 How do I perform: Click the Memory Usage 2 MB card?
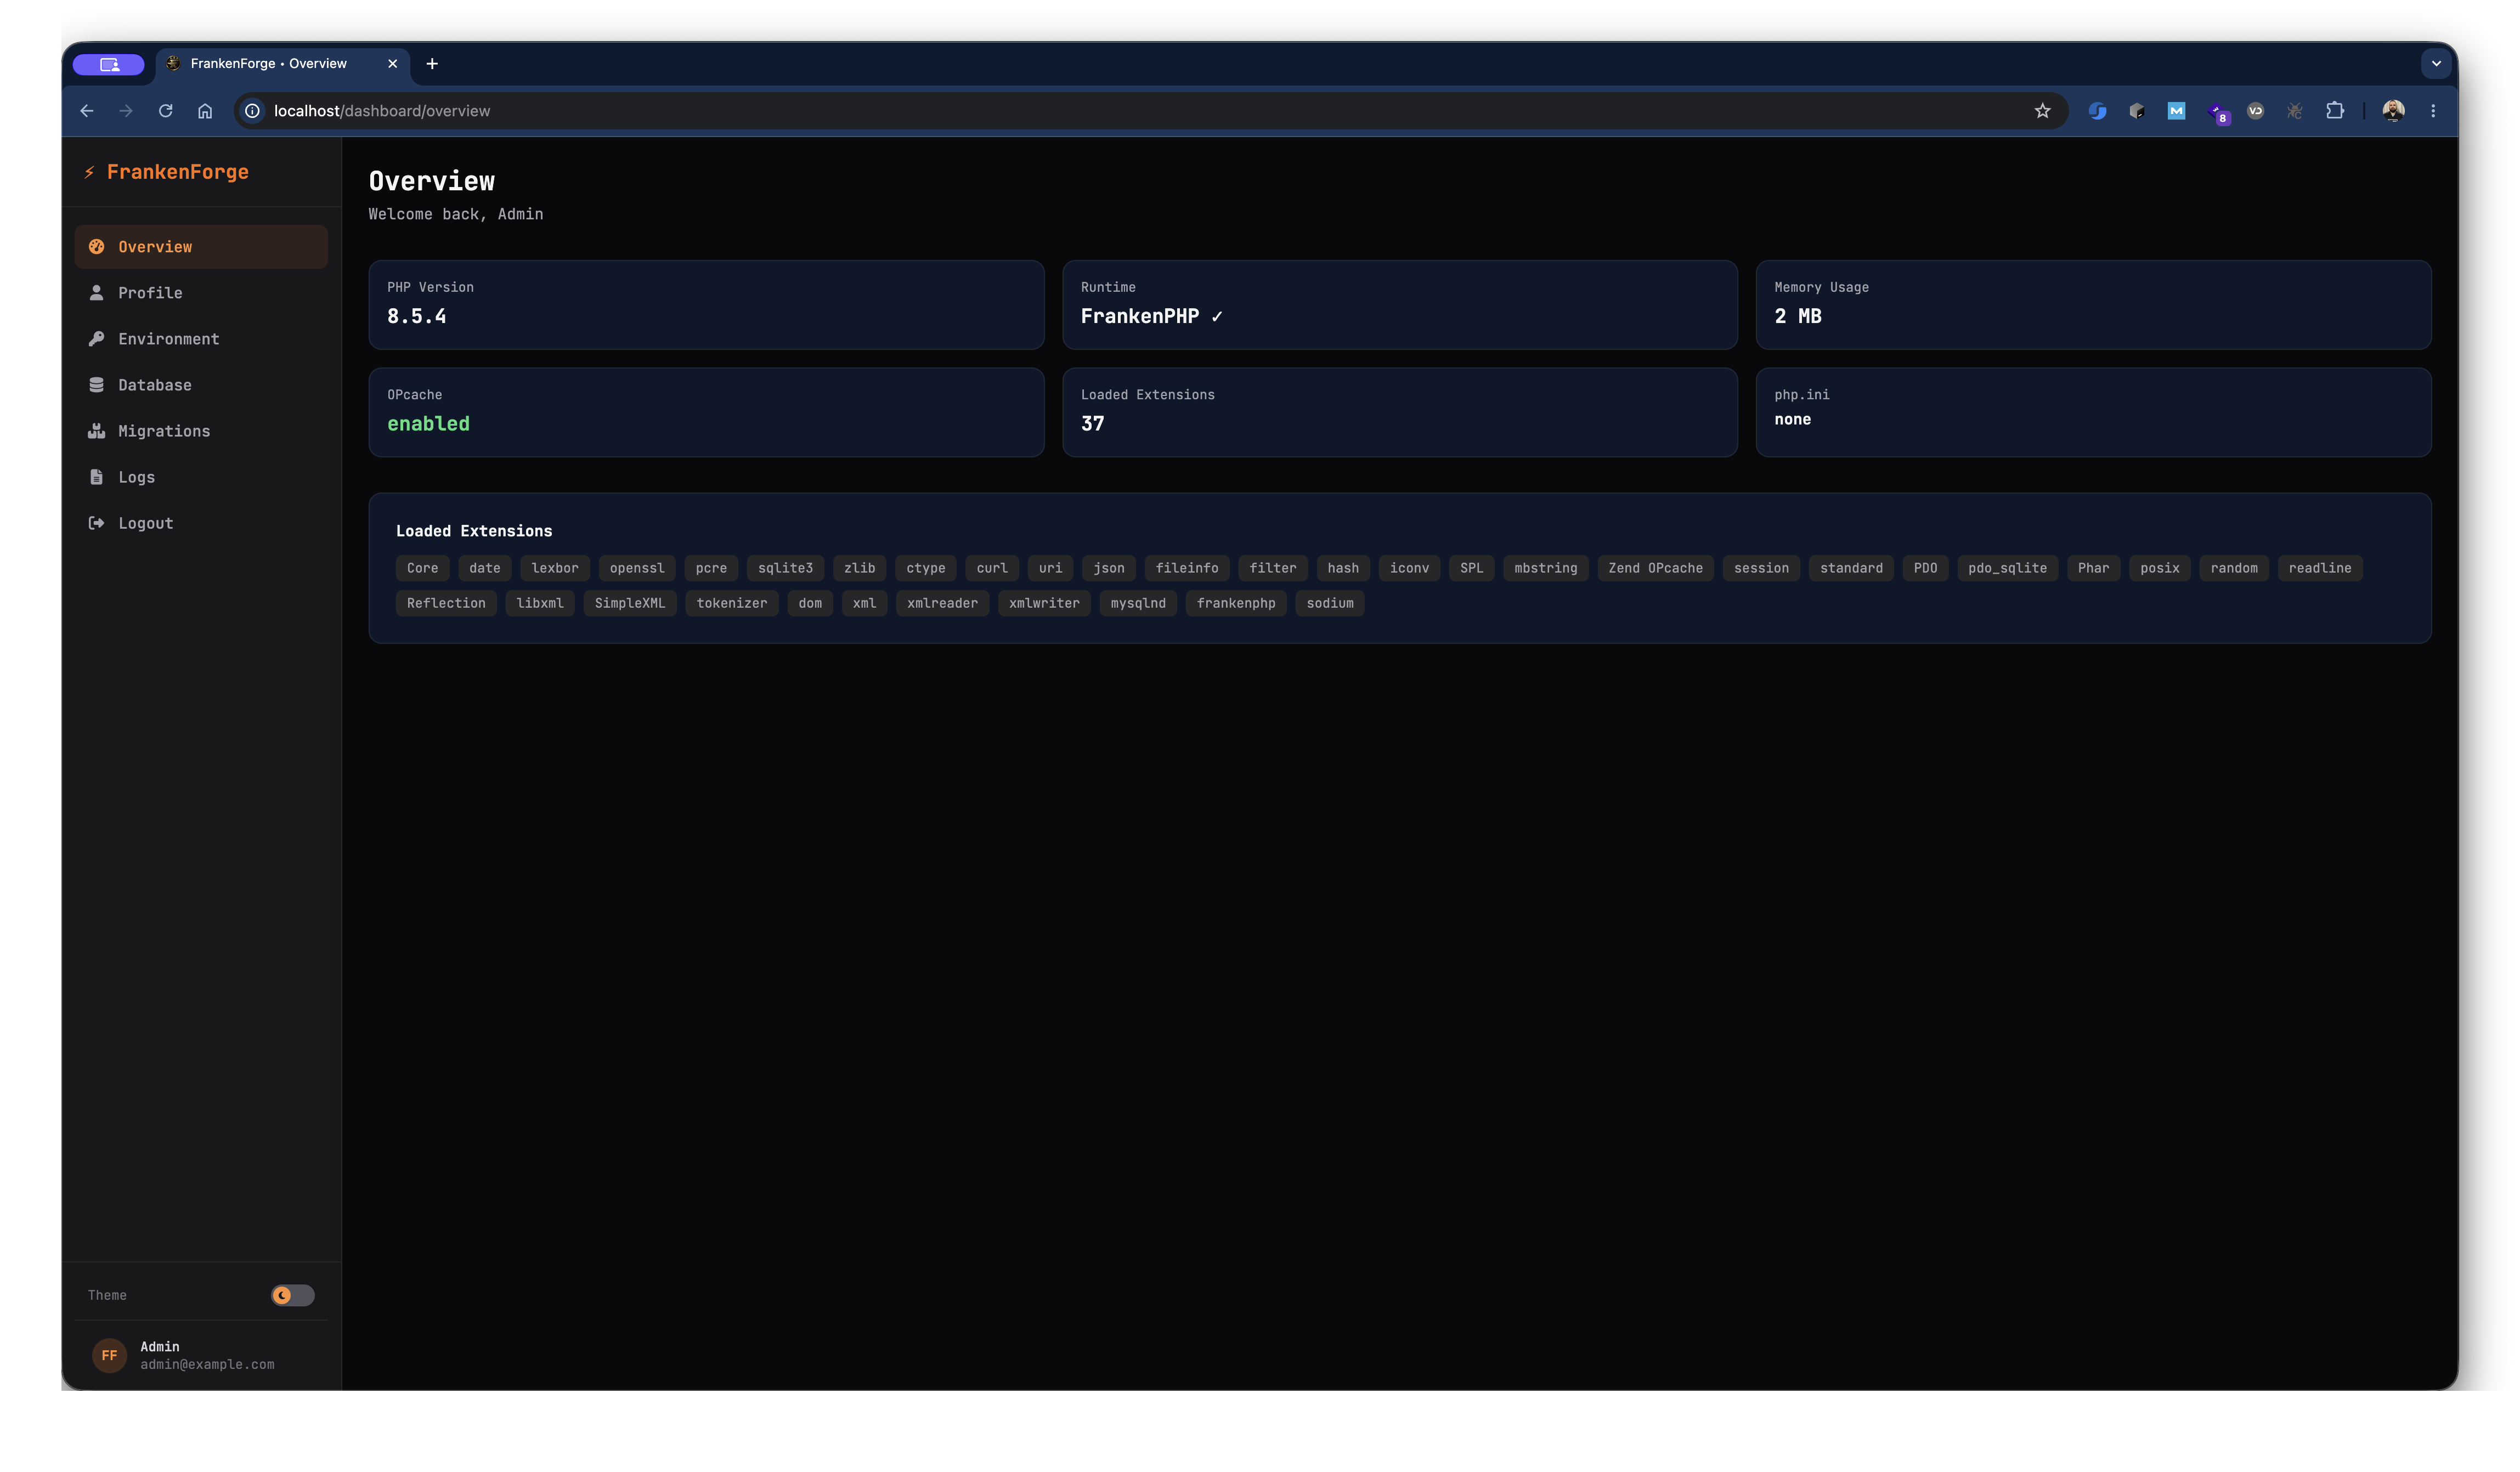click(x=2094, y=305)
